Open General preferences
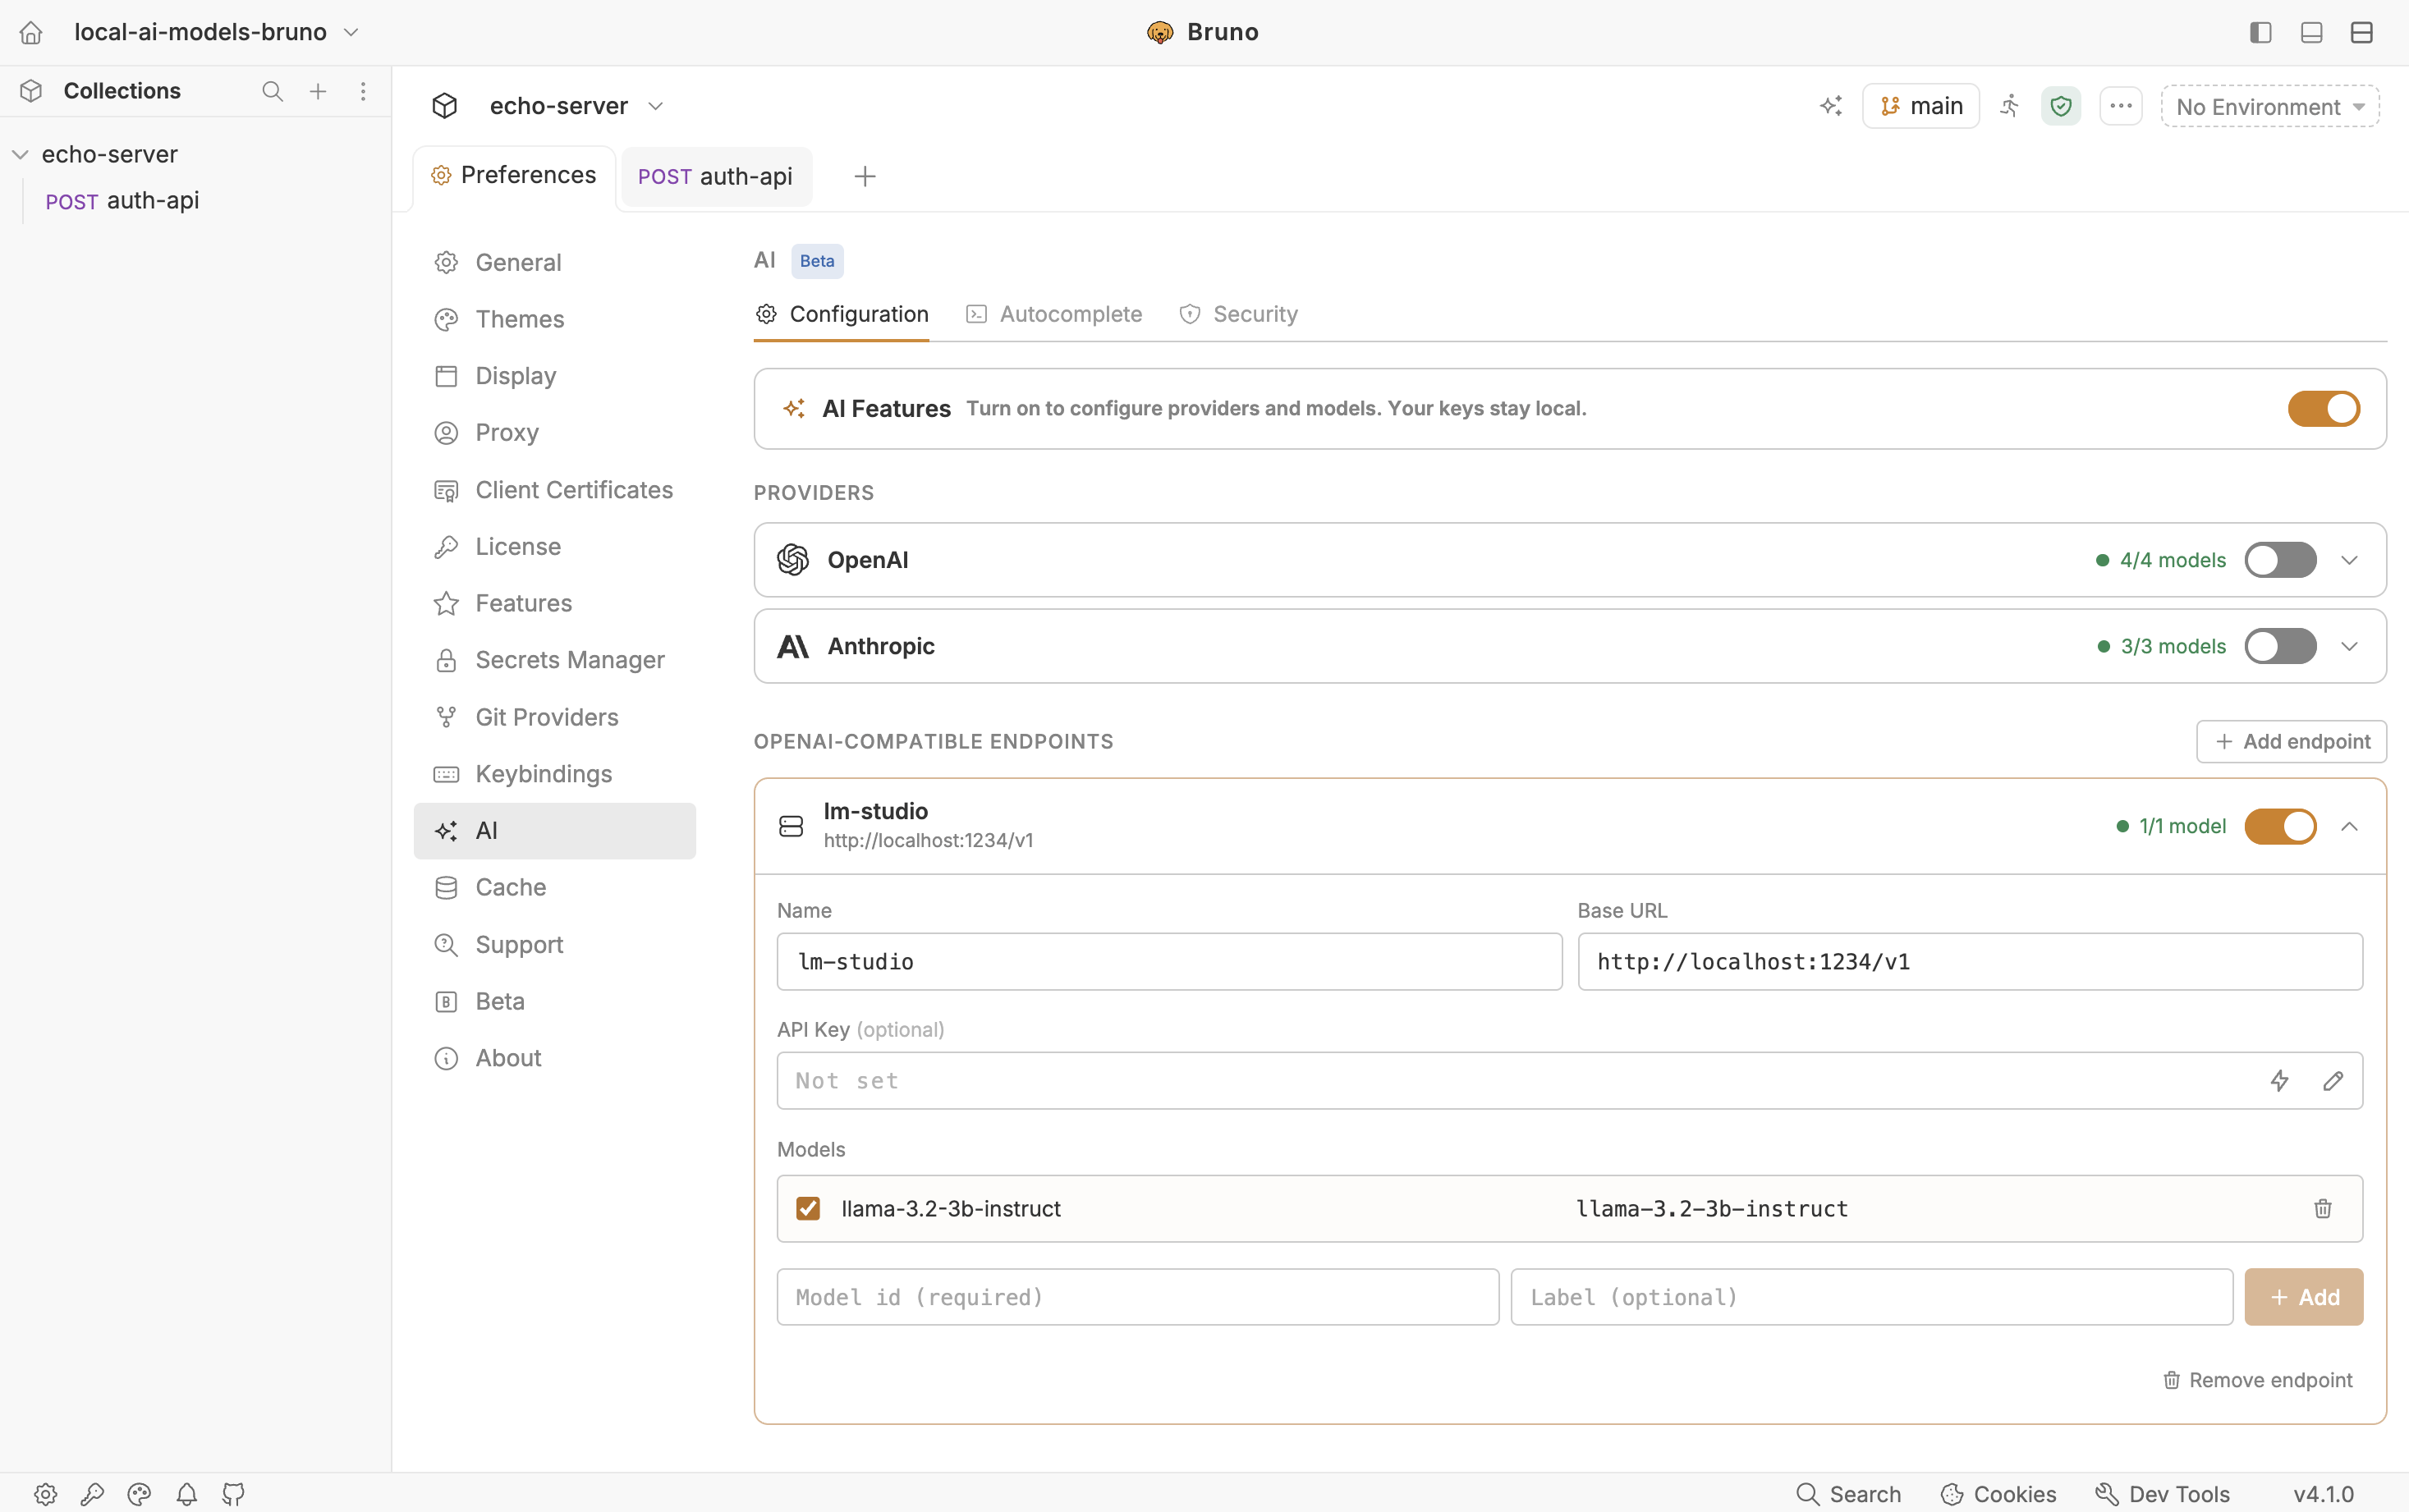The width and height of the screenshot is (2409, 1512). click(x=555, y=262)
